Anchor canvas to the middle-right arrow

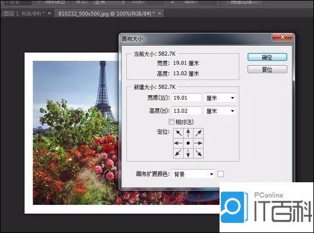click(198, 143)
